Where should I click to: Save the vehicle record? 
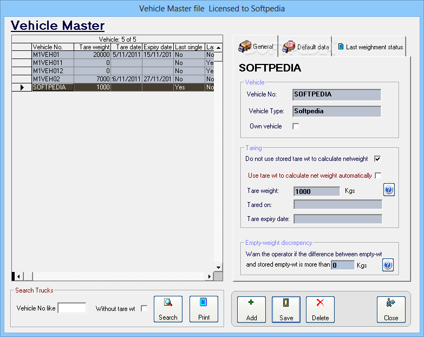[286, 309]
